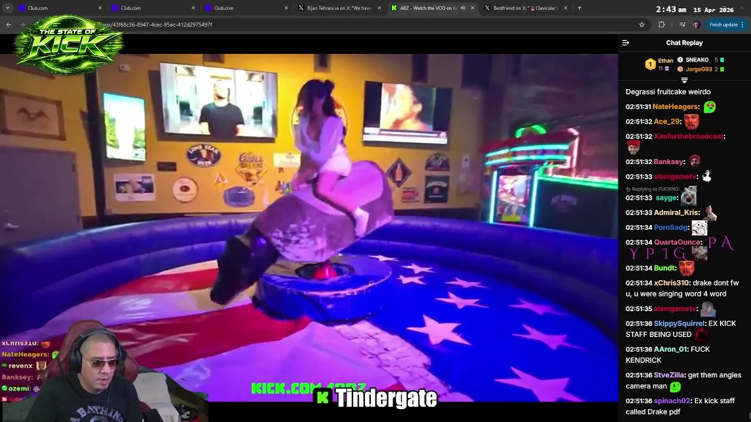Switch to the second Club.com tab
Viewport: 751px width, 422px height.
pos(153,8)
